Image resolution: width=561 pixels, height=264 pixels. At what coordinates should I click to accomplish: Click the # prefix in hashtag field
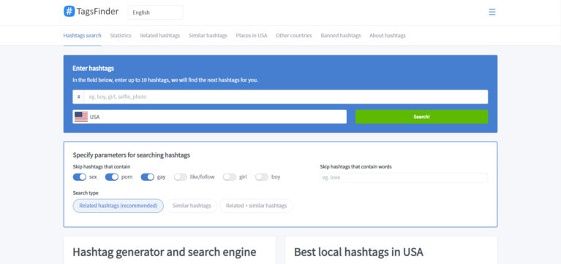coord(78,97)
